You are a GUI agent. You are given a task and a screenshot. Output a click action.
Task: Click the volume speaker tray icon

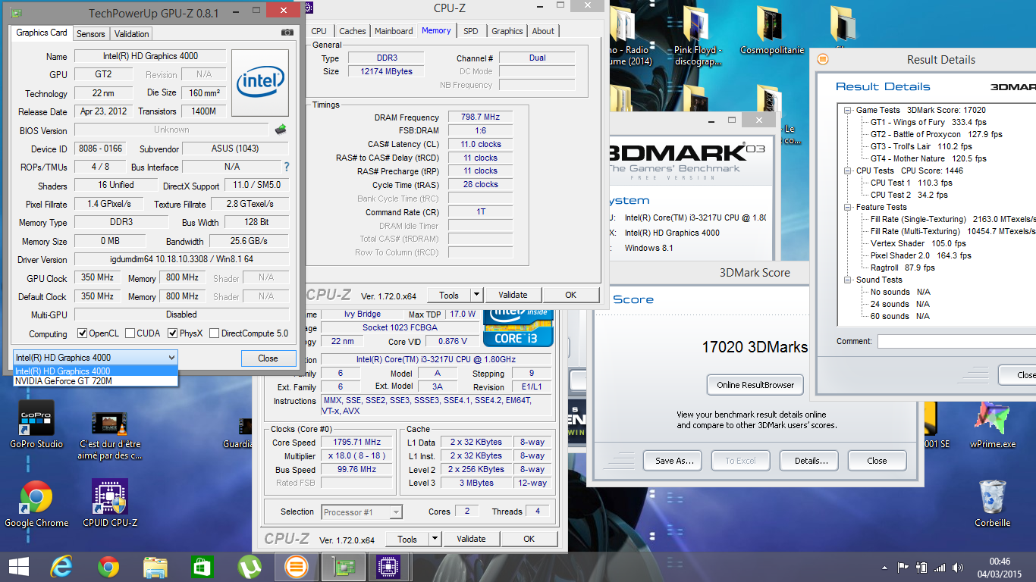[x=959, y=567]
